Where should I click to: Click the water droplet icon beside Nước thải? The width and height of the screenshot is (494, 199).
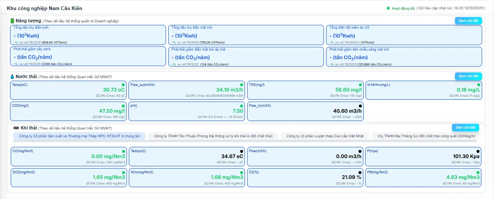tap(12, 77)
